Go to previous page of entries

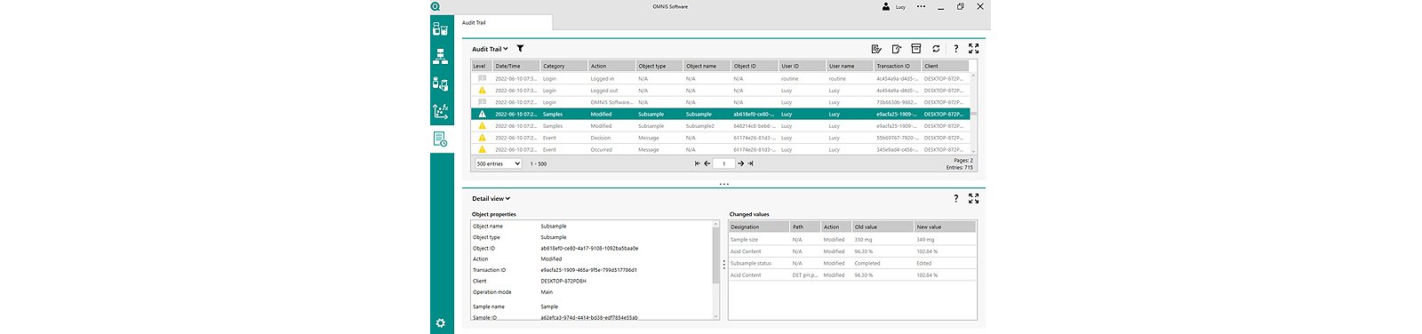[707, 163]
